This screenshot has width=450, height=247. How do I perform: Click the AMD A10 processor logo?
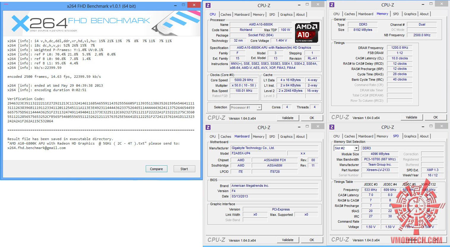[307, 32]
